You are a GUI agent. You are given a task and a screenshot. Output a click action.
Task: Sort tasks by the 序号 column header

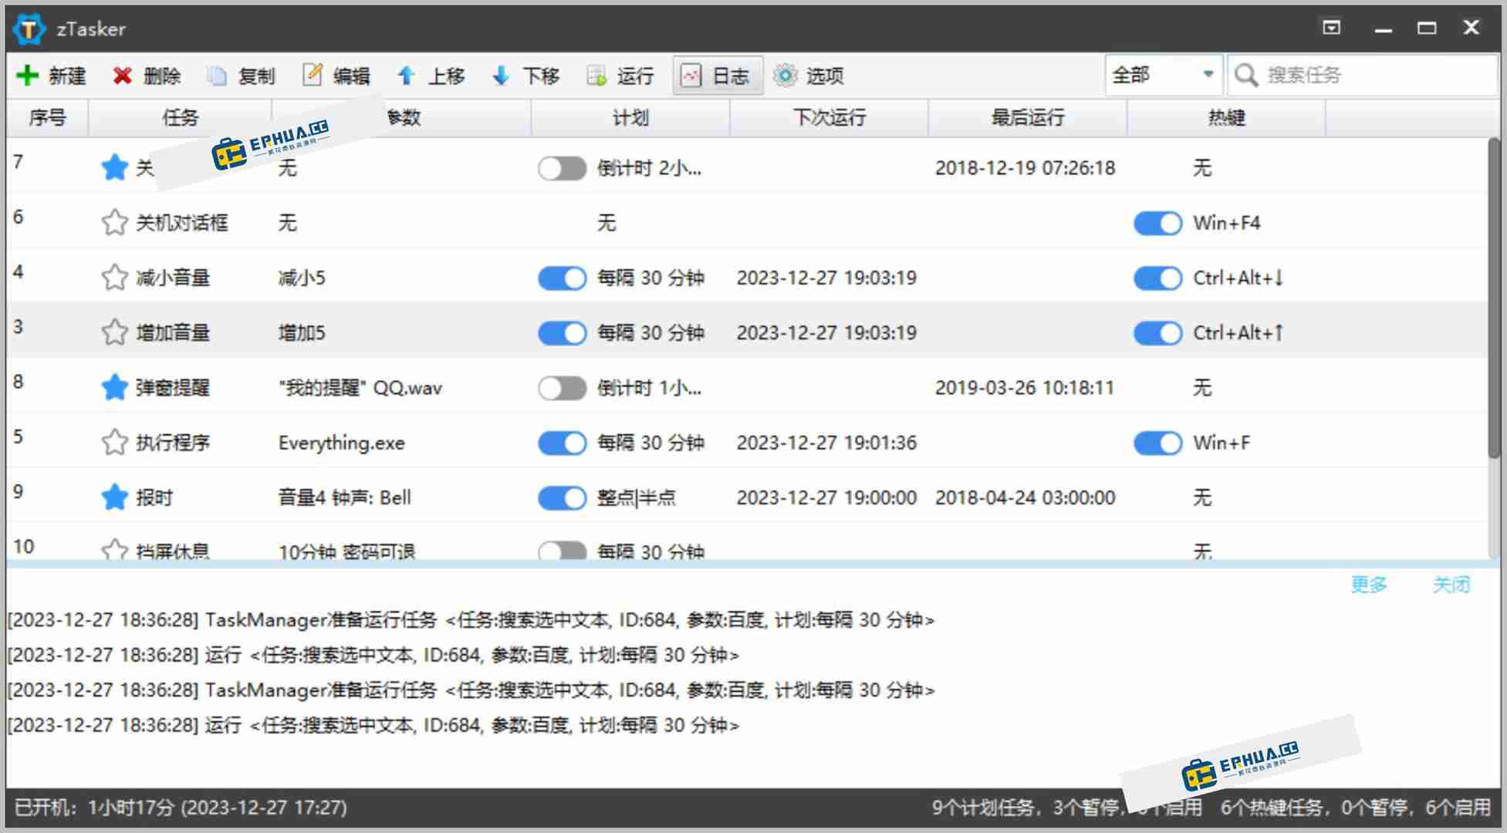46,117
